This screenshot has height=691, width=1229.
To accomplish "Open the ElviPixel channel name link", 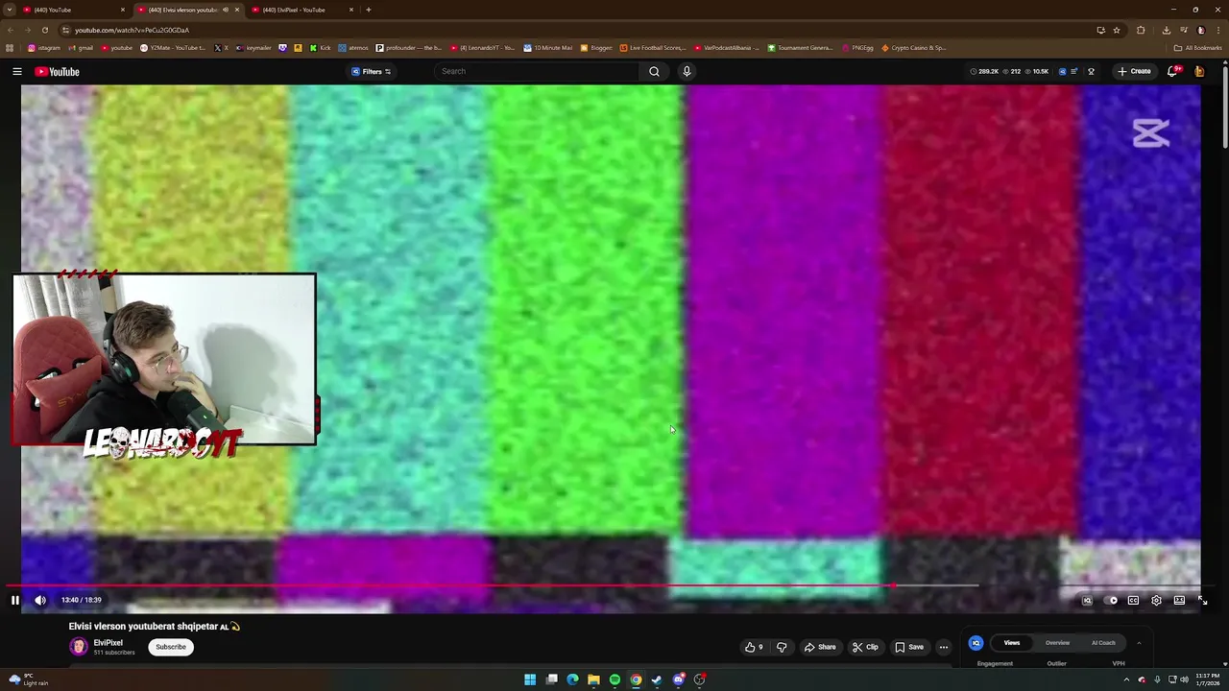I will pos(108,643).
